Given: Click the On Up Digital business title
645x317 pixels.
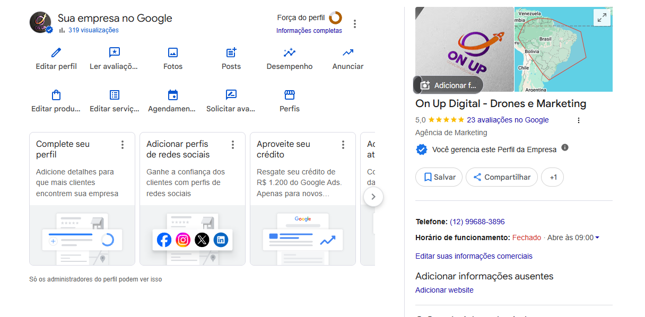Looking at the screenshot, I should coord(501,103).
